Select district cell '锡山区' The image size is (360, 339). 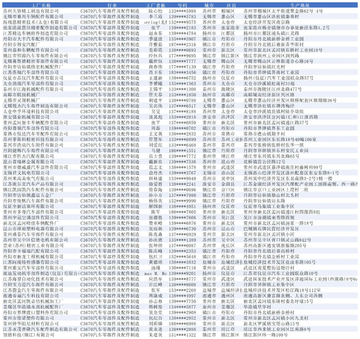tap(228, 61)
